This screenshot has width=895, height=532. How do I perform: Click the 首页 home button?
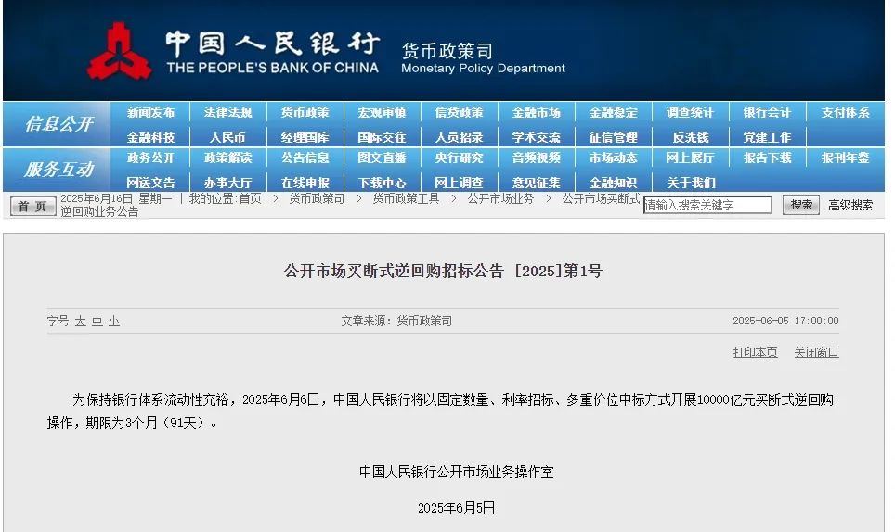point(32,206)
